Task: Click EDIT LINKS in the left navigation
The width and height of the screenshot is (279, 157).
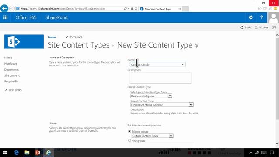Action: pos(14,90)
